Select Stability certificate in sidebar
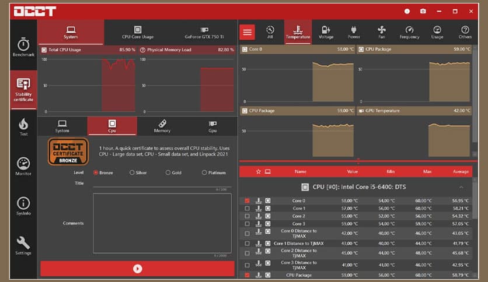The width and height of the screenshot is (488, 282). pyautogui.click(x=23, y=90)
